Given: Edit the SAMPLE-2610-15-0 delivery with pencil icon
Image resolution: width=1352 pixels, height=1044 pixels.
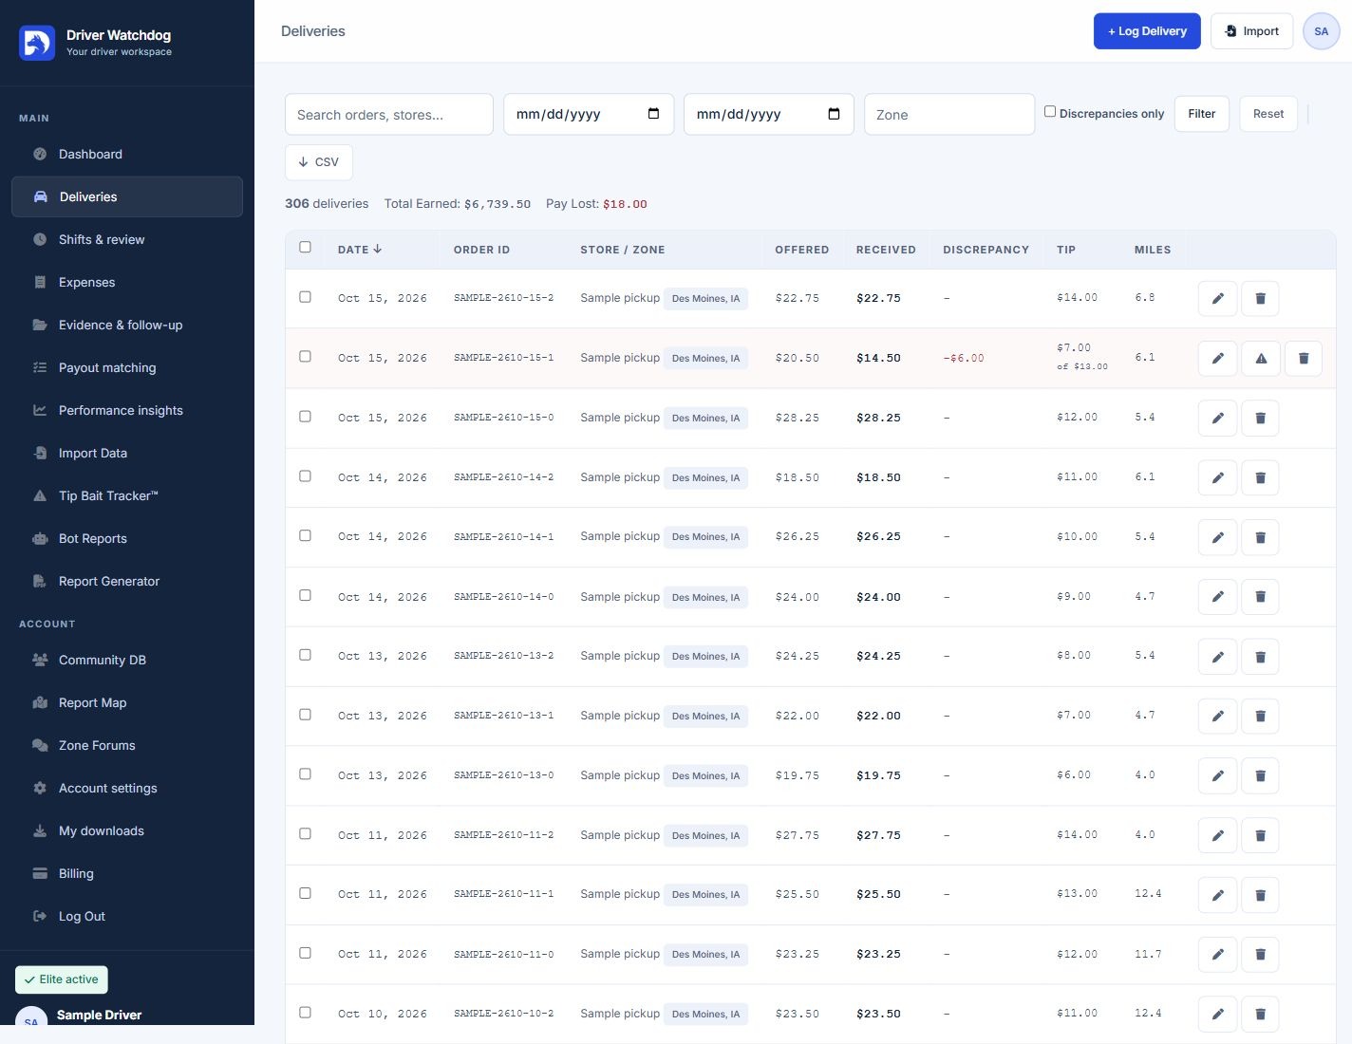Looking at the screenshot, I should click(x=1217, y=419).
